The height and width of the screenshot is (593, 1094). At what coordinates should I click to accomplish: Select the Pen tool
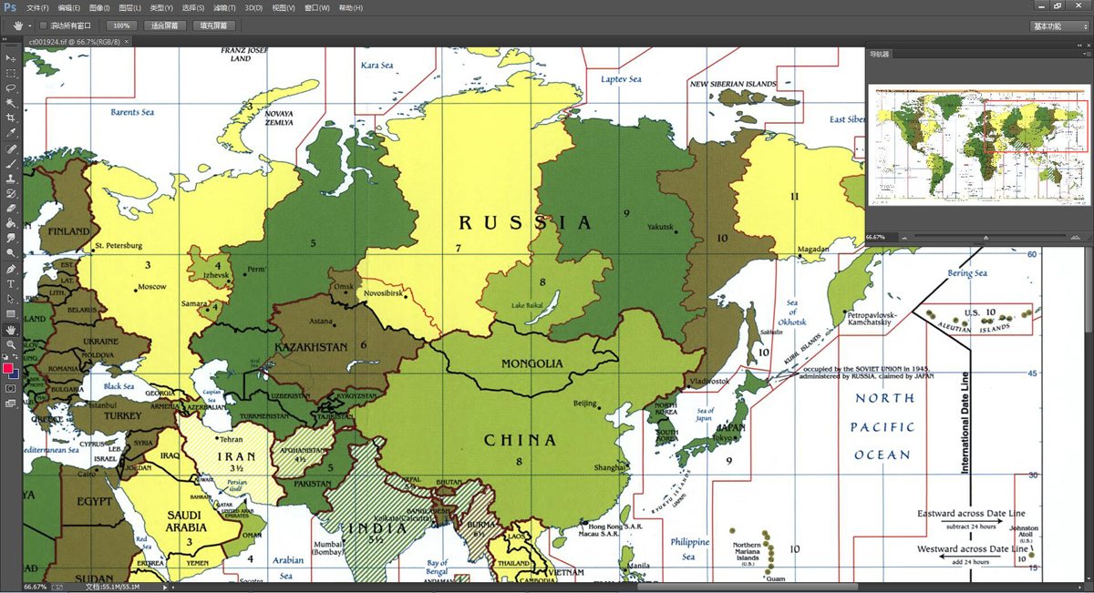pos(11,270)
